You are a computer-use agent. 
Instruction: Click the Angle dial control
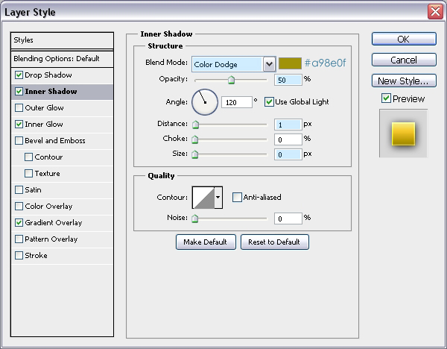[x=205, y=101]
